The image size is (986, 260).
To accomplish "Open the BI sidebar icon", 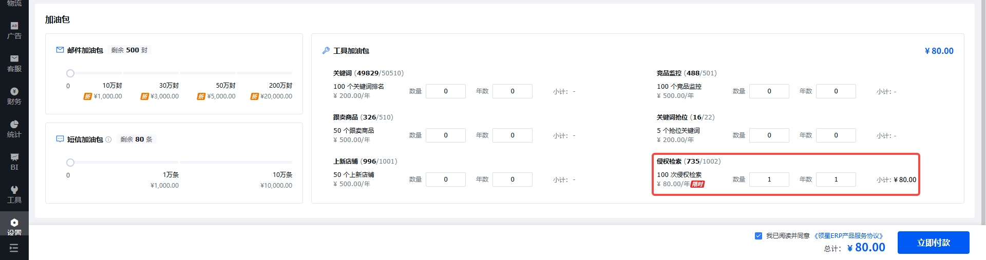I will tap(14, 162).
